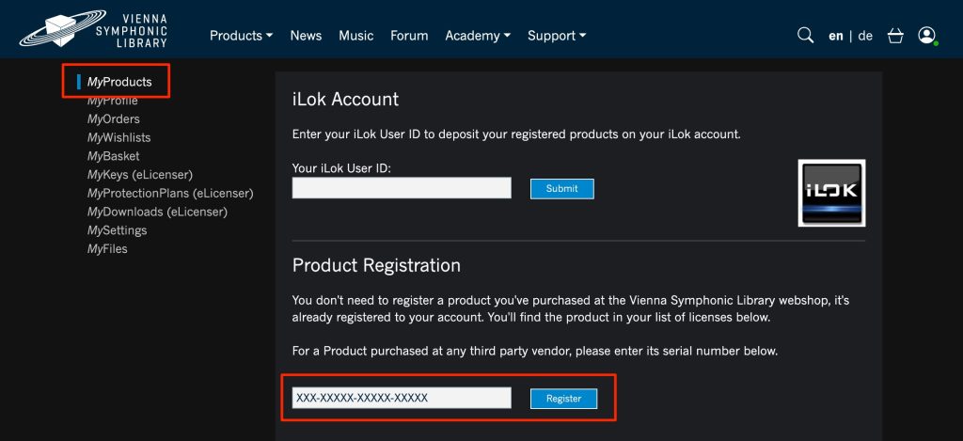Viewport: 963px width, 441px height.
Task: Click the iLok logo image
Action: [x=831, y=193]
